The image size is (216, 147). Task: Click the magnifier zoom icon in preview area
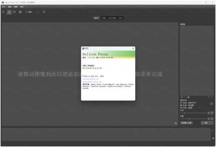pos(176,123)
